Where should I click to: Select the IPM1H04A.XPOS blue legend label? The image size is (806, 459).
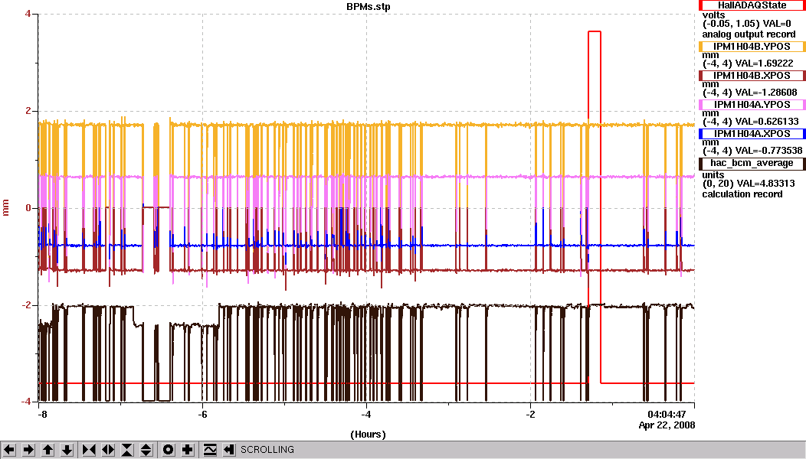(x=752, y=133)
